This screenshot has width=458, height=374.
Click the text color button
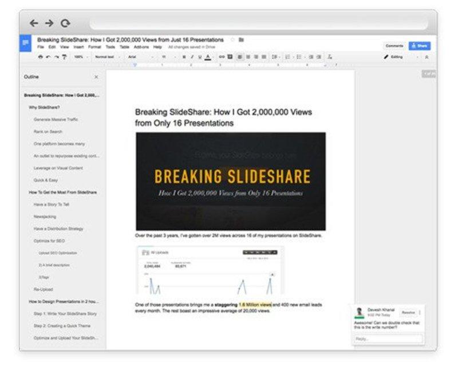click(207, 57)
